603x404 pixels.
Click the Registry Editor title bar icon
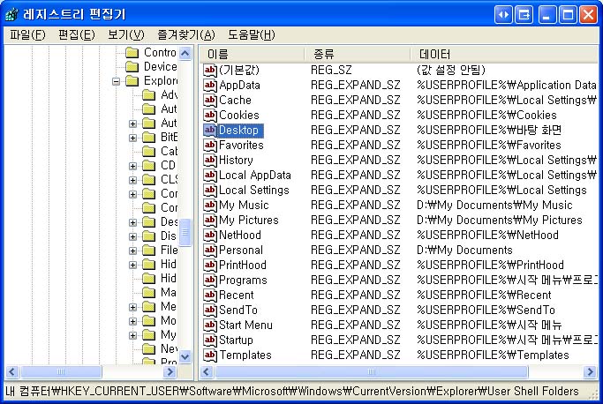(x=11, y=15)
